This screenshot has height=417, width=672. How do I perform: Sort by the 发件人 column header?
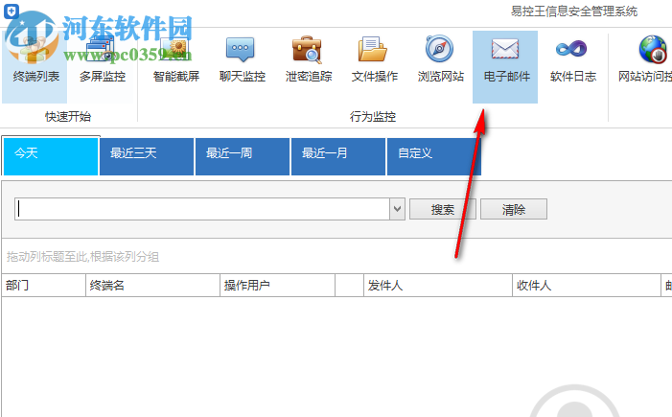pos(438,285)
